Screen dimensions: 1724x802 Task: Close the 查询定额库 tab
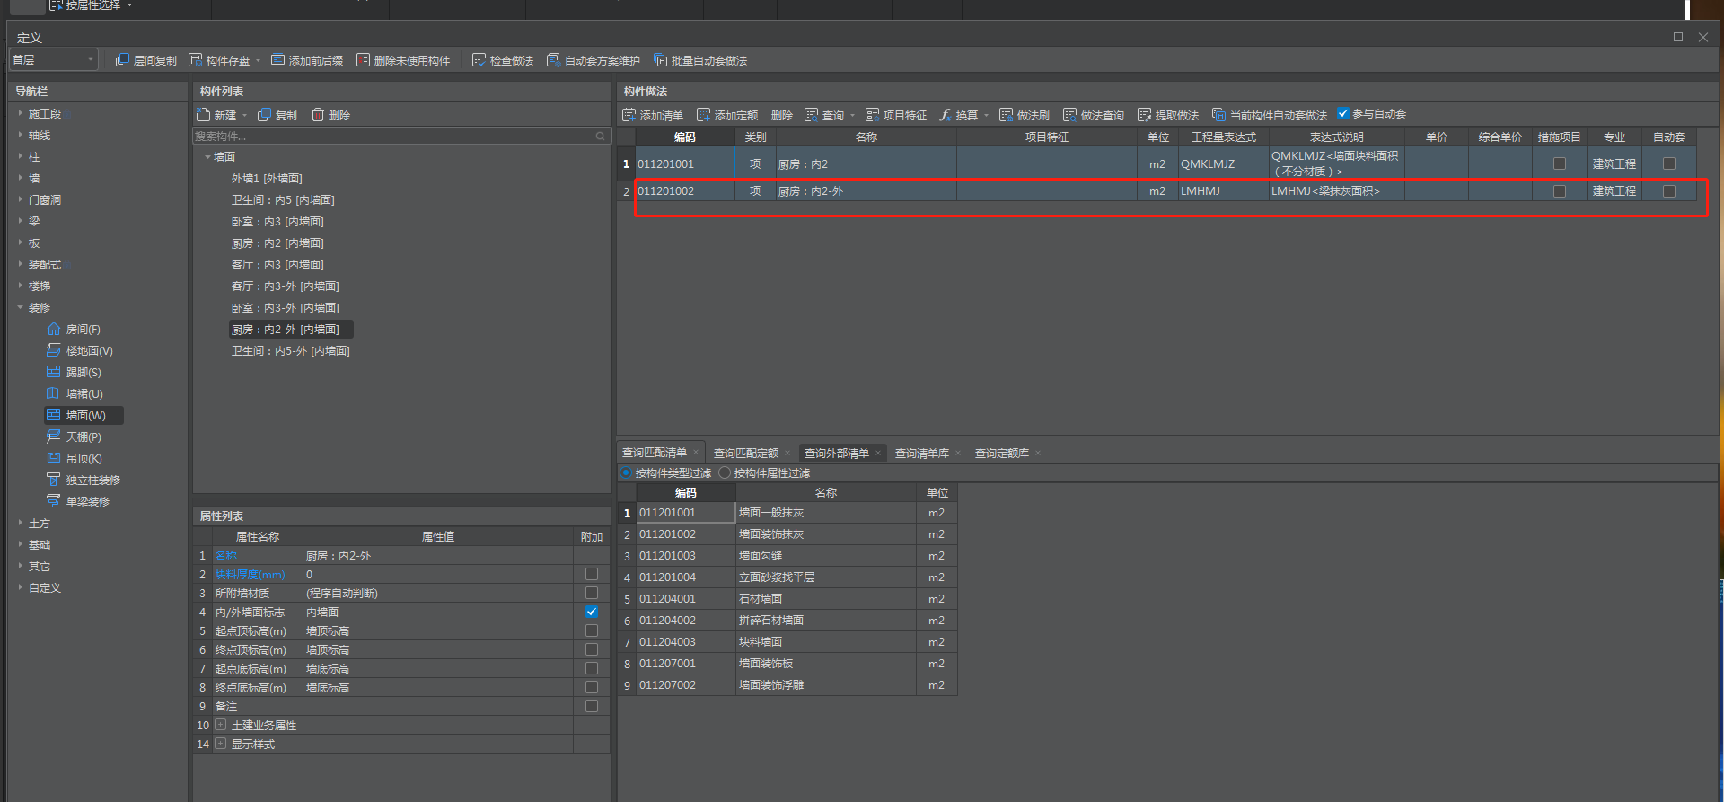1038,454
